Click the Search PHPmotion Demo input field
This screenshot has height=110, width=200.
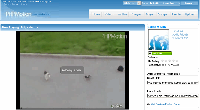click(161, 3)
